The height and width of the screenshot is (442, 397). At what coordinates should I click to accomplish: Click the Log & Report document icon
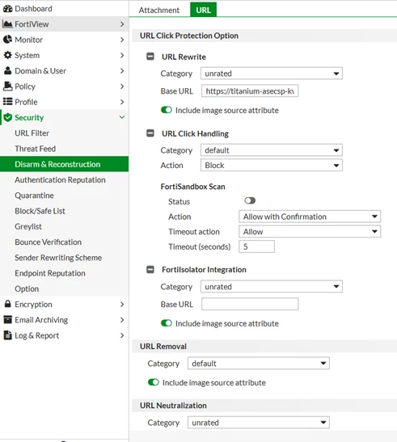pos(7,335)
